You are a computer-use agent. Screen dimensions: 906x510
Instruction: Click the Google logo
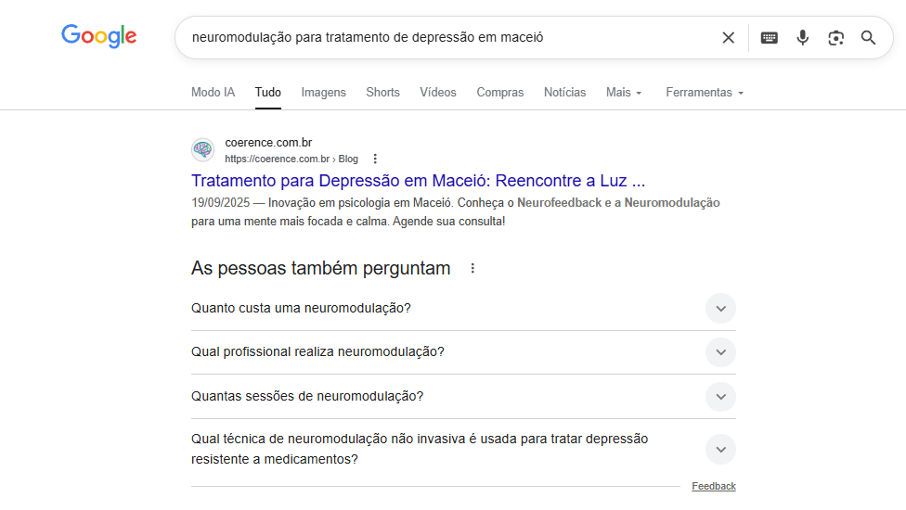coord(98,36)
